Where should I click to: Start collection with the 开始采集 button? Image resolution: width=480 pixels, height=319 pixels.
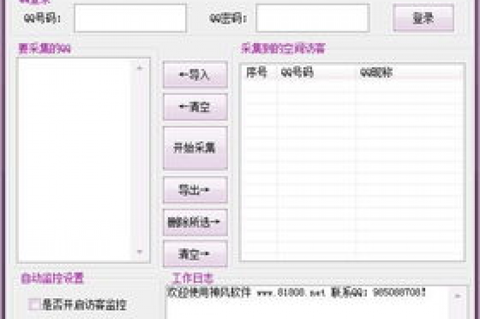coord(195,148)
